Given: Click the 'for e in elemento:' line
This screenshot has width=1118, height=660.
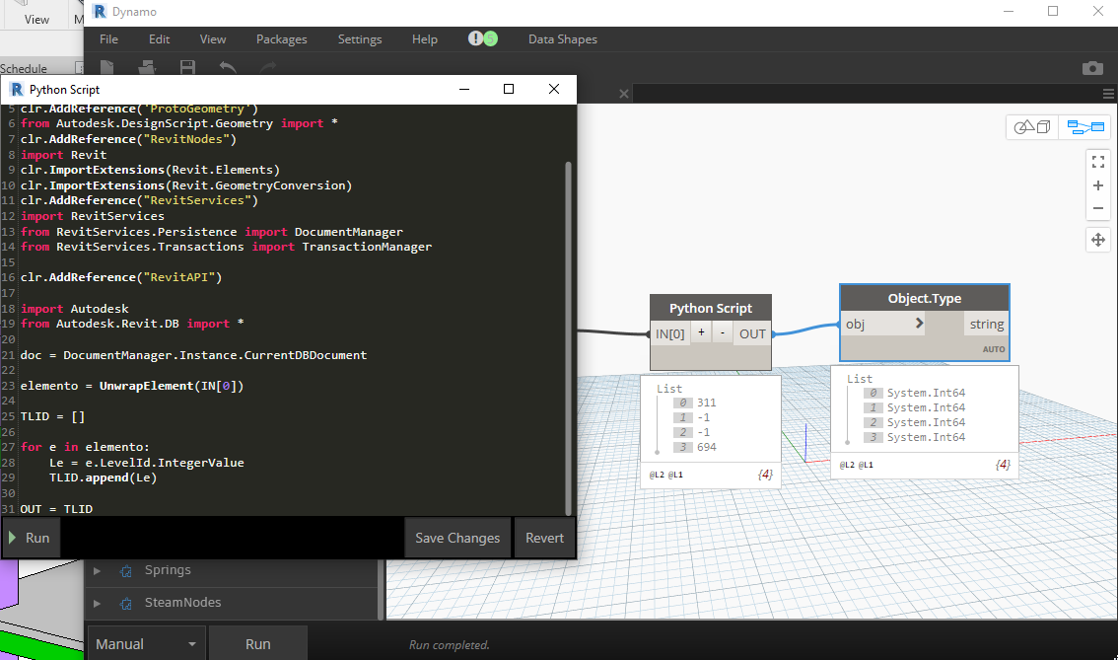Looking at the screenshot, I should pyautogui.click(x=85, y=447).
